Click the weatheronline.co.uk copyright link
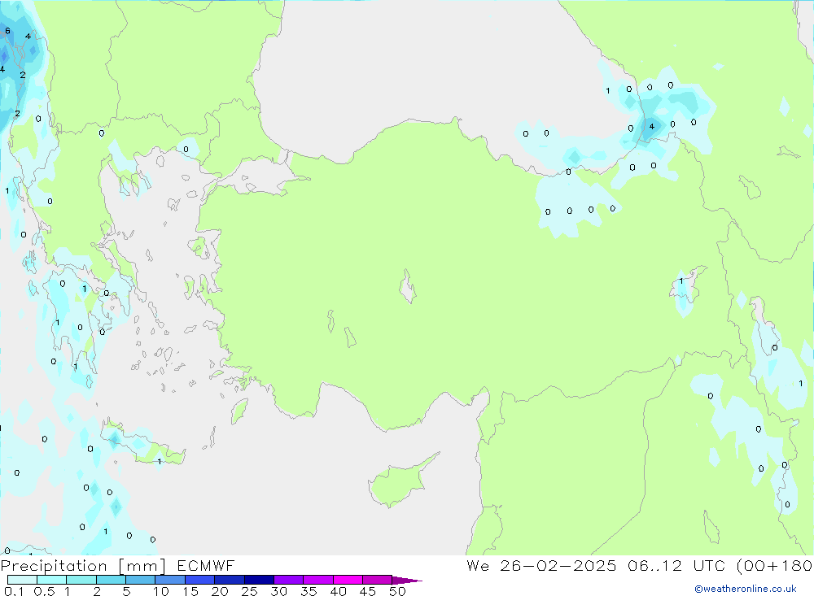Screen dimensions: 814x596 click(746, 589)
